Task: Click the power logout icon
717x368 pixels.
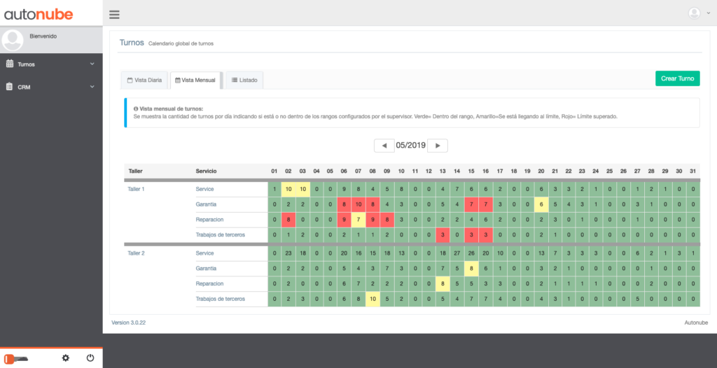Action: 90,358
